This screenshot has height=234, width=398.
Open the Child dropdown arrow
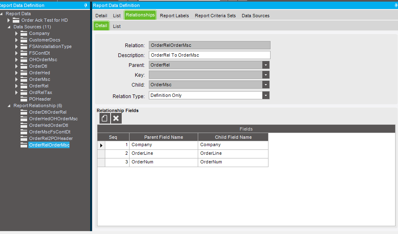266,85
